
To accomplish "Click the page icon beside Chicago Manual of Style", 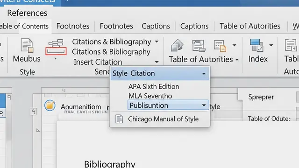I will 119,119.
